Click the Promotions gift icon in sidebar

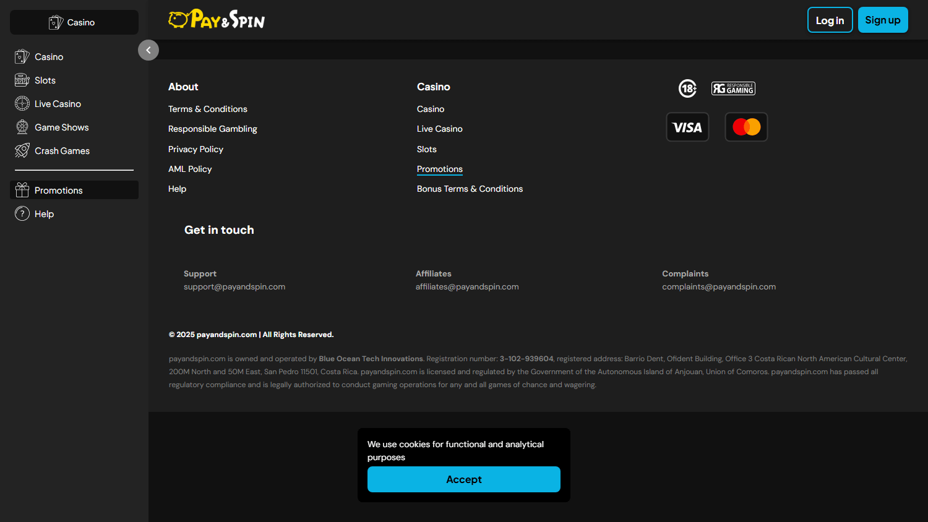point(22,190)
